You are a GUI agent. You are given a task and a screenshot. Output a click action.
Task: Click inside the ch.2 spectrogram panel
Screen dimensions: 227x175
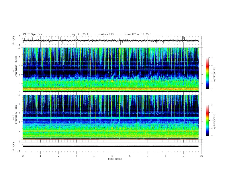[x=111, y=117]
